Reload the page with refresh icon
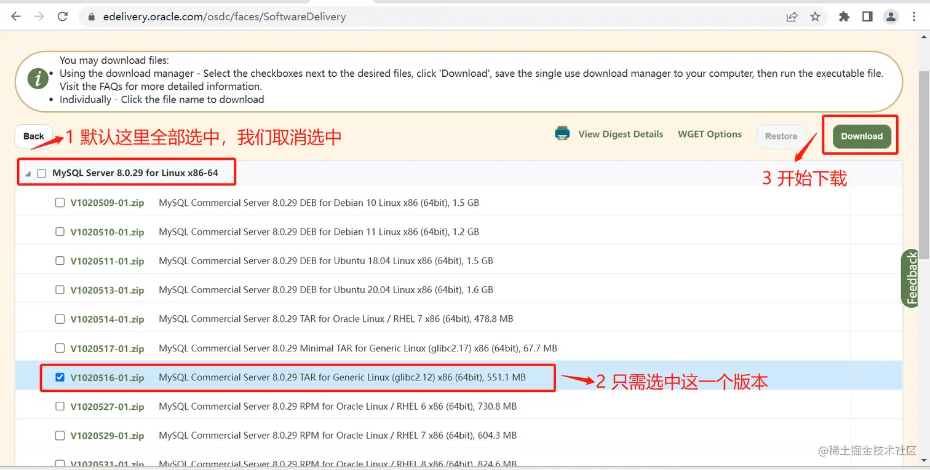This screenshot has width=930, height=470. 63,17
